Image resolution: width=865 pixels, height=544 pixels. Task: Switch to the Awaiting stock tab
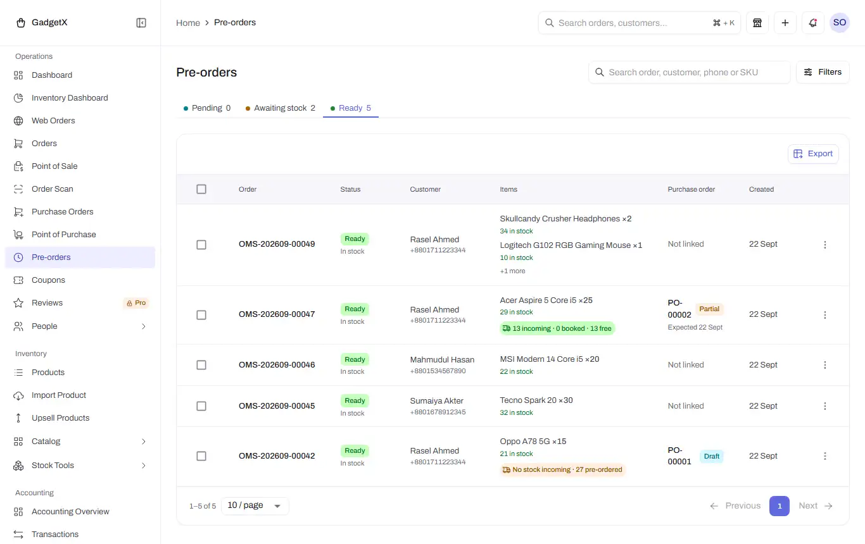(281, 108)
